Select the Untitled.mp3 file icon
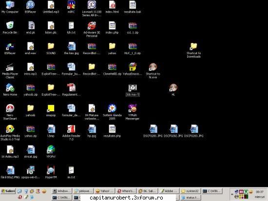Image resolution: width=268 pixels, height=201 pixels. 51,5
